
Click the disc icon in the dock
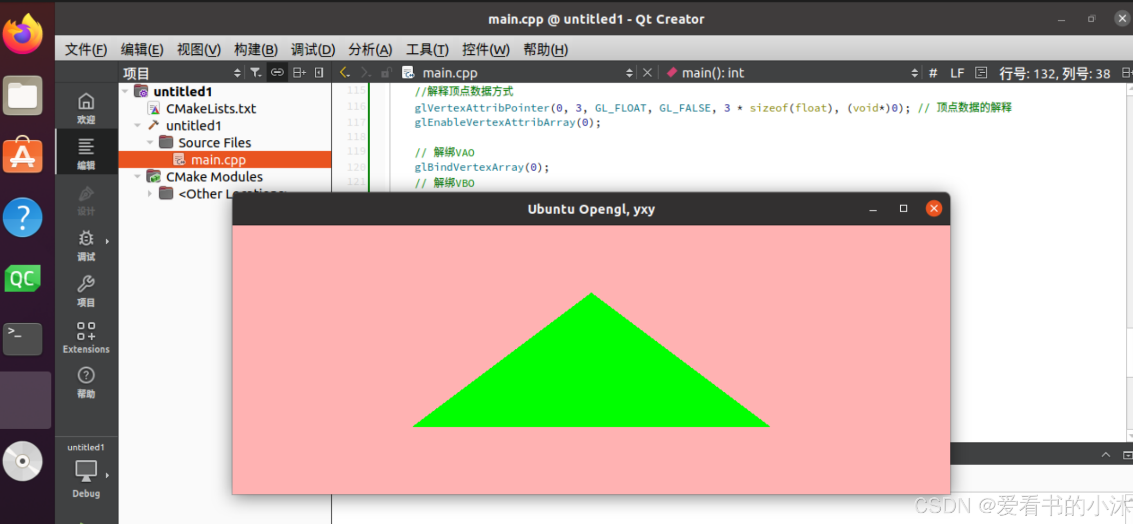[23, 461]
